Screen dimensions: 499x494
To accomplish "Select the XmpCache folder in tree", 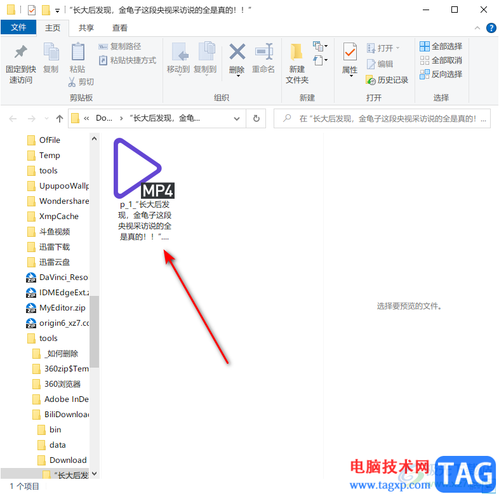I will [x=53, y=217].
